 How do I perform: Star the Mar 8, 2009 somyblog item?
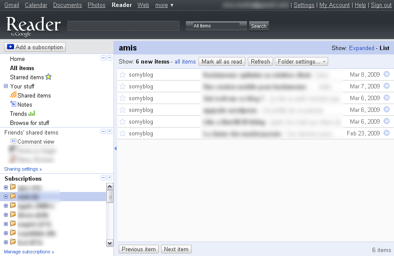pyautogui.click(x=123, y=74)
